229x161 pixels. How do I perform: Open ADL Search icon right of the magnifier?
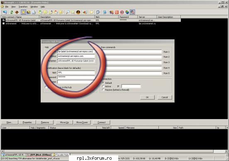[x=73, y=12]
